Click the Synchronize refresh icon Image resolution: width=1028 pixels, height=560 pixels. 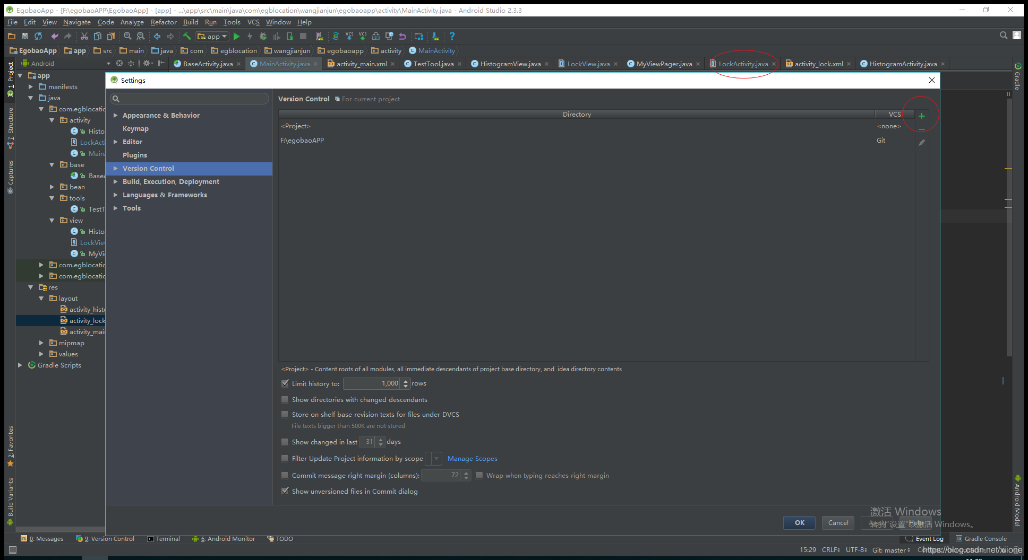click(x=38, y=36)
